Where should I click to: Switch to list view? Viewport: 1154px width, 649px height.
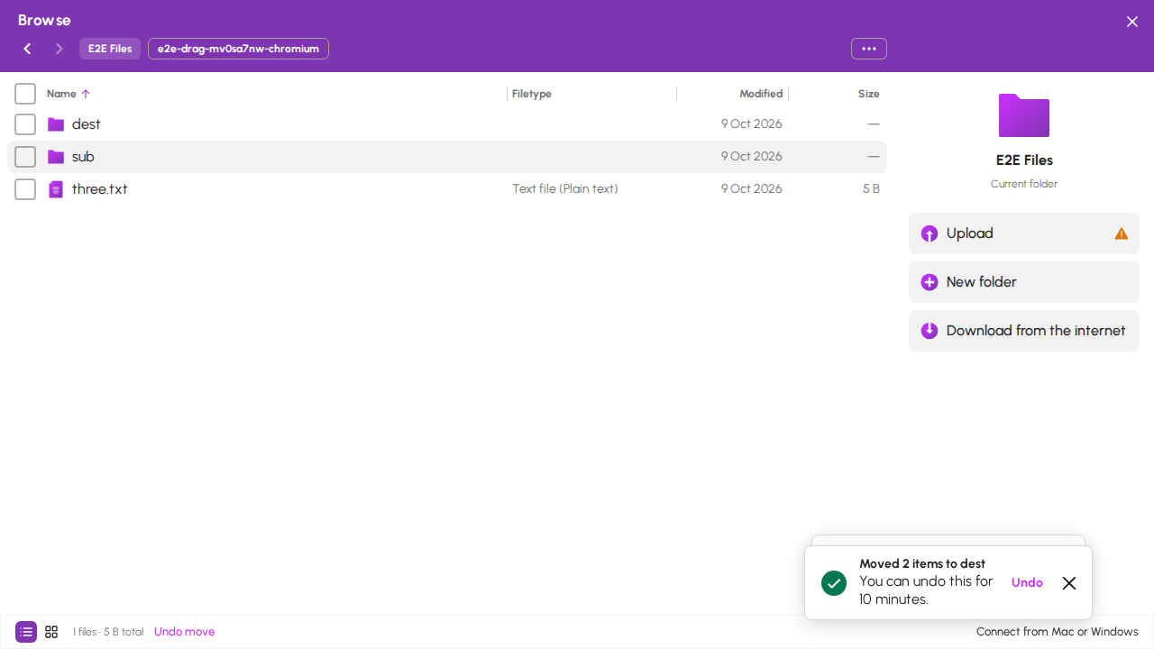tap(26, 632)
